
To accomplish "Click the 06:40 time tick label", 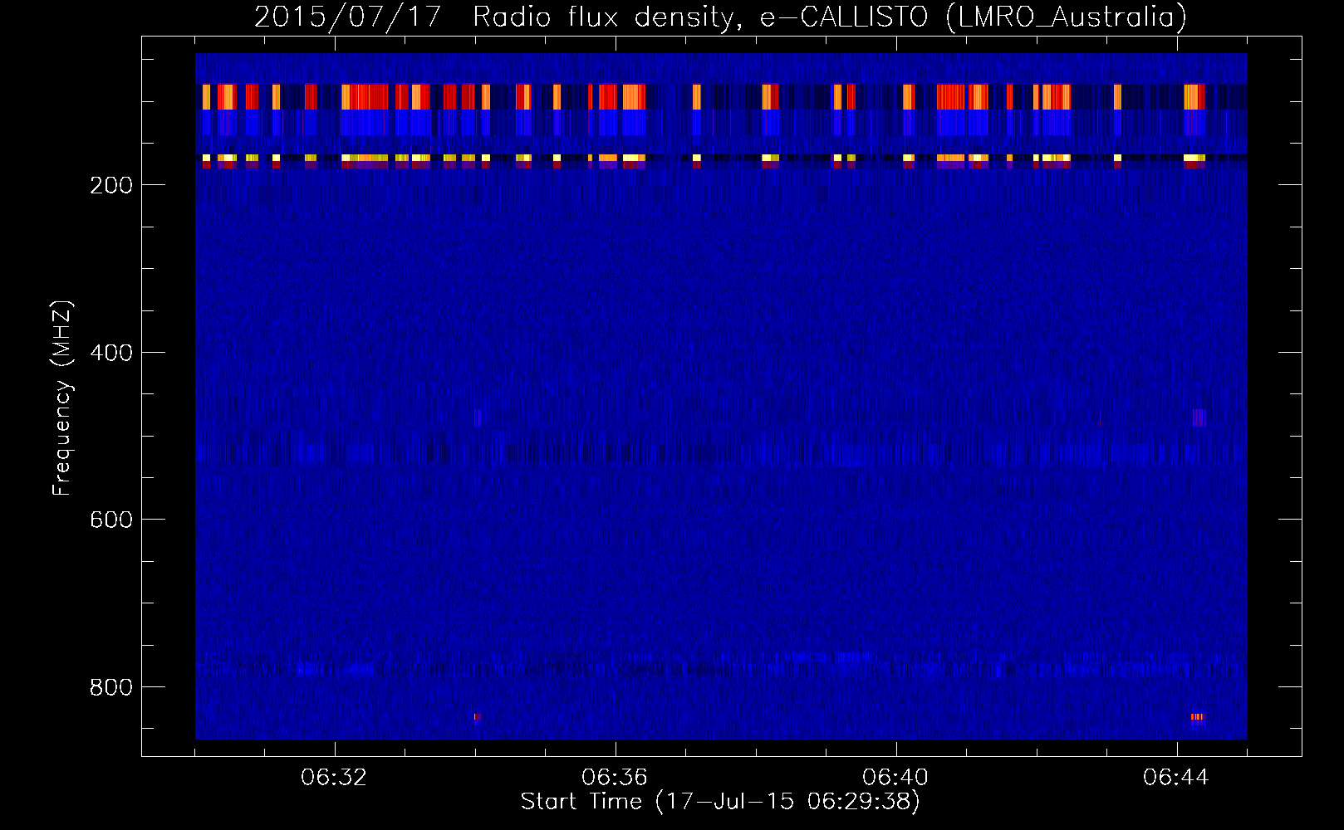I will [895, 778].
